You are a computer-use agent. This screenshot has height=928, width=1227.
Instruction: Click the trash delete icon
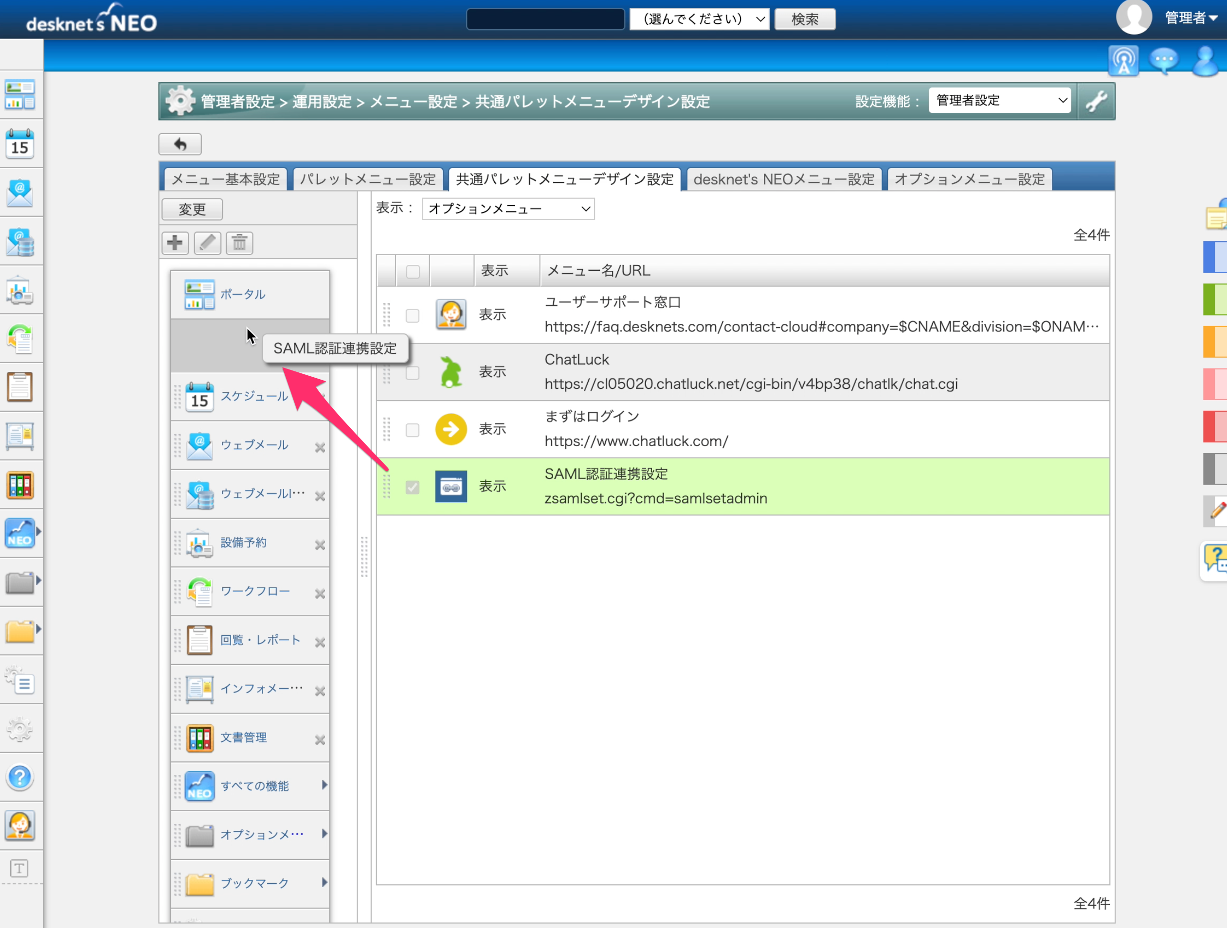240,243
